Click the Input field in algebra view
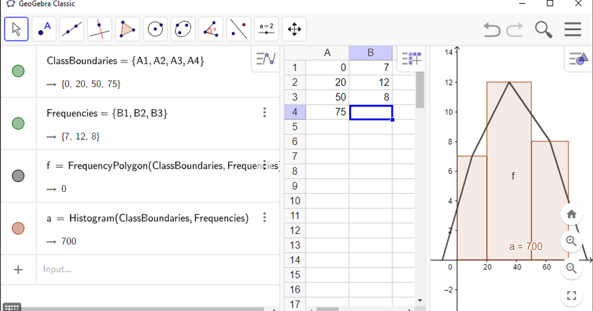The width and height of the screenshot is (593, 311). (x=99, y=269)
